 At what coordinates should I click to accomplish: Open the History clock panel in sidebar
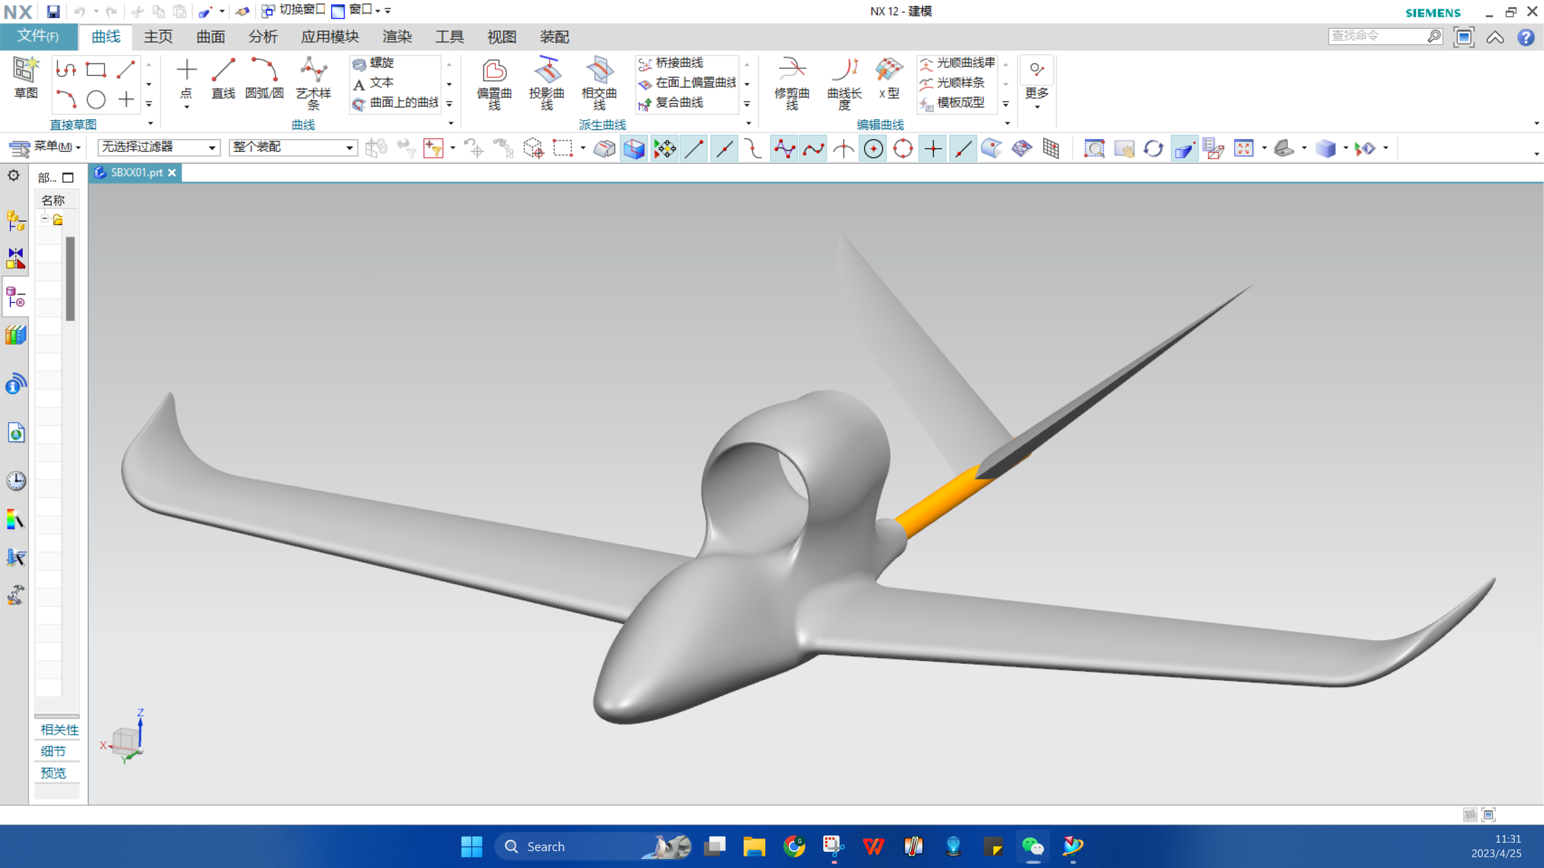tap(15, 480)
